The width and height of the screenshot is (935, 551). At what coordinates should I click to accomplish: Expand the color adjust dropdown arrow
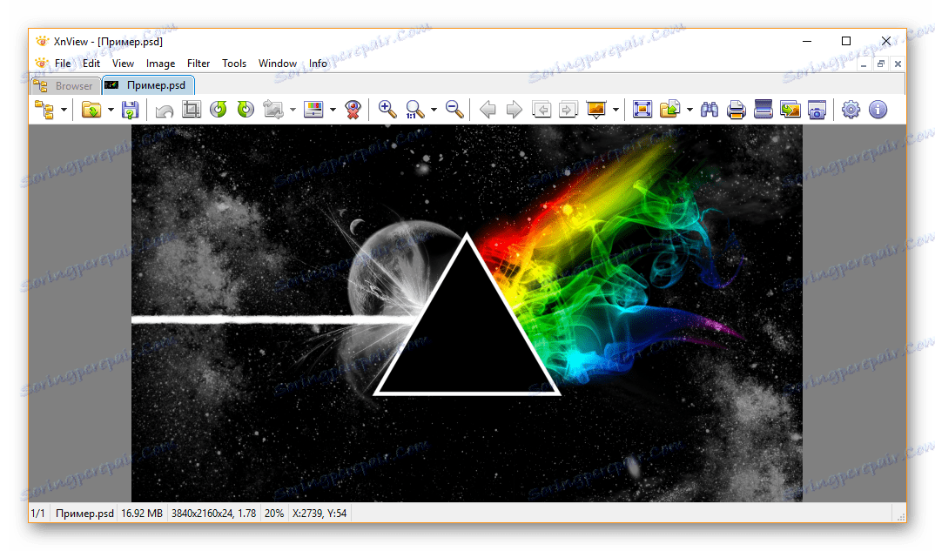click(x=333, y=110)
